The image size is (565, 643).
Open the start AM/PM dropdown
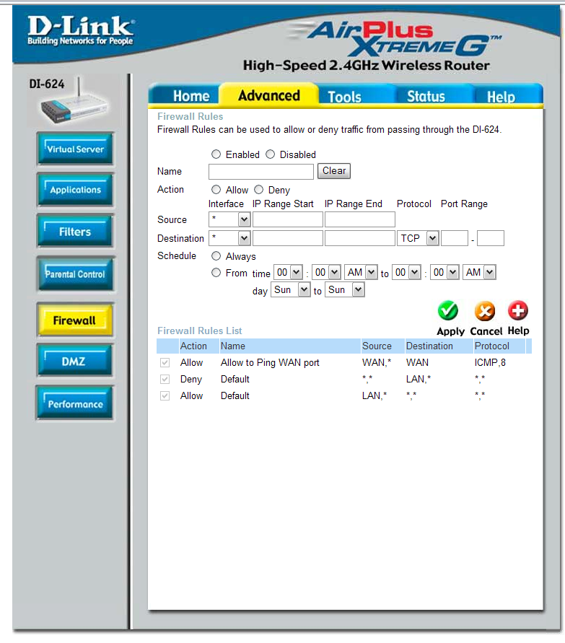pos(361,272)
